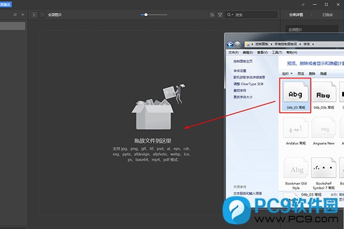Image resolution: width=344 pixels, height=229 pixels.
Task: Open the 帮助(H) menu in Fonts window
Action: [x=292, y=53]
